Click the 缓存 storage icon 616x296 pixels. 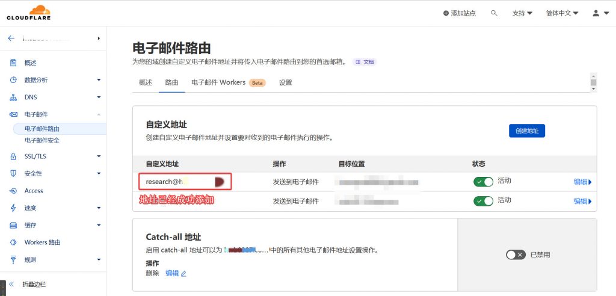tap(13, 225)
